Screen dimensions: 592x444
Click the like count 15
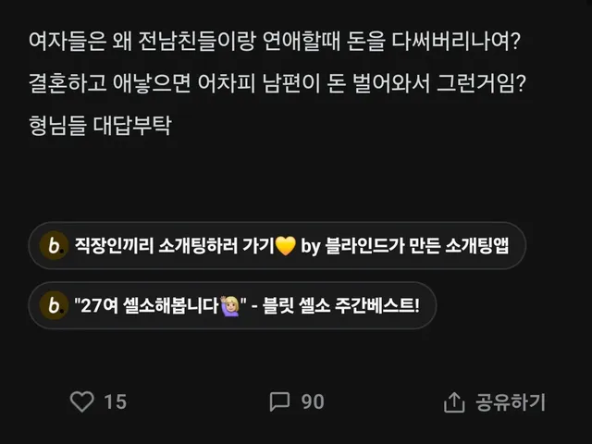[x=115, y=401]
